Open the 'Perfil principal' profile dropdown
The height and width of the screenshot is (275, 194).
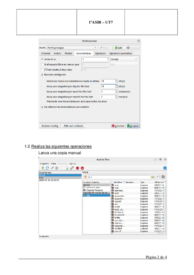click(72, 48)
